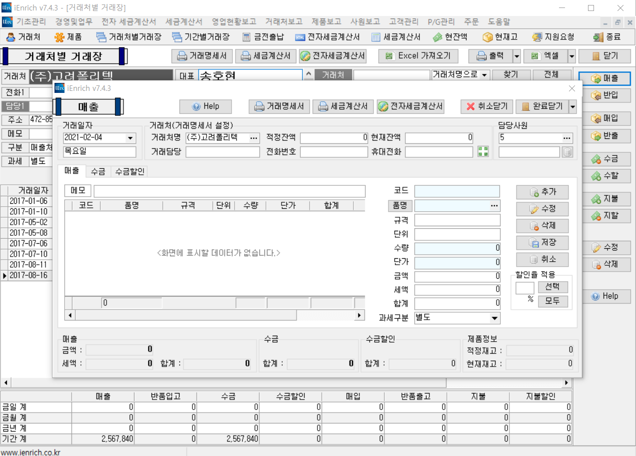Open dropdown arrow next to 완료닫기
This screenshot has width=636, height=456.
tap(573, 106)
